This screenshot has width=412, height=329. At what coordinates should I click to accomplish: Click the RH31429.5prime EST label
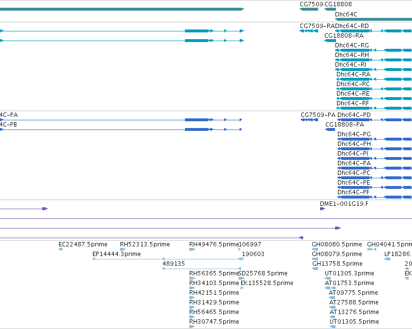214,303
